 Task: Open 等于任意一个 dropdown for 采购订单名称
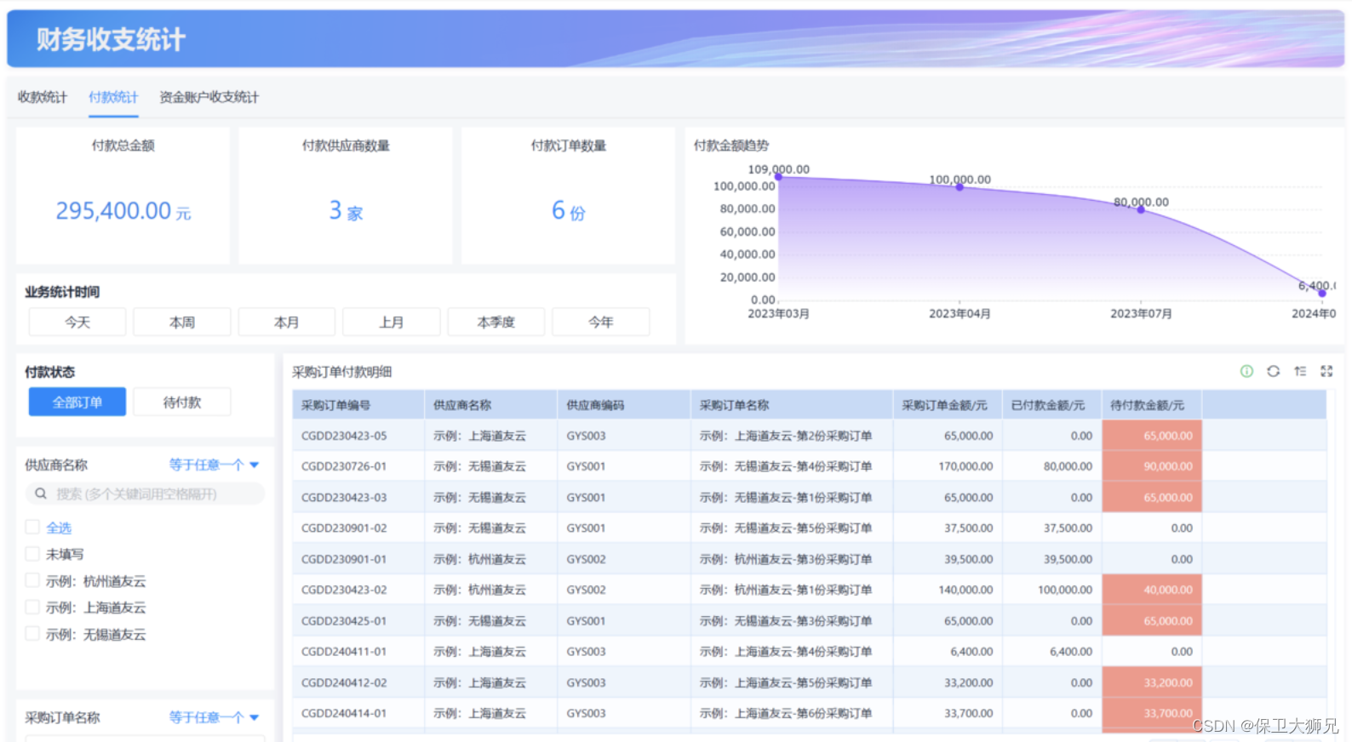[x=214, y=717]
